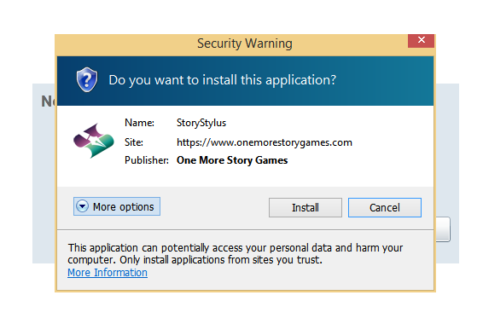Image resolution: width=483 pixels, height=324 pixels.
Task: Click the StoryStylus application logo
Action: pyautogui.click(x=93, y=141)
